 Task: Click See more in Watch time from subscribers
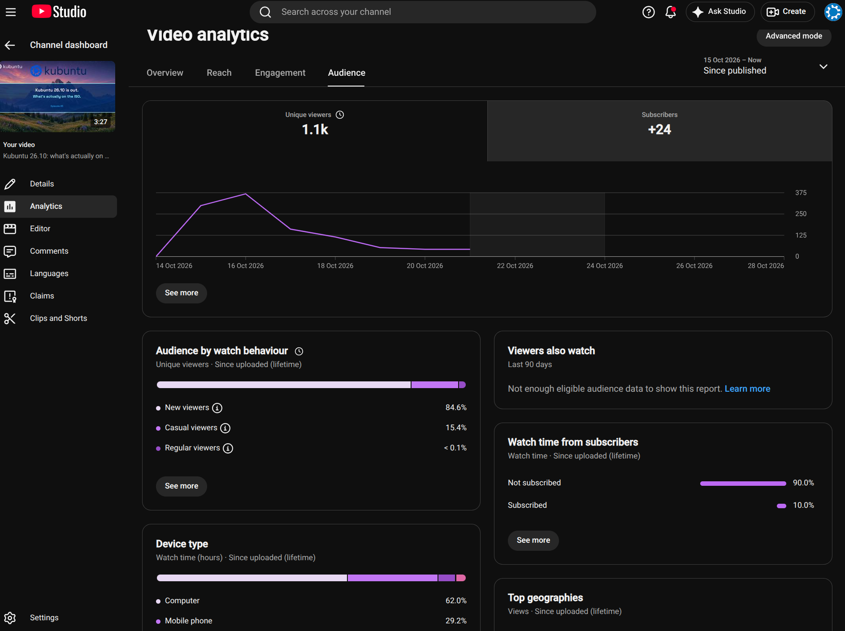(x=533, y=540)
